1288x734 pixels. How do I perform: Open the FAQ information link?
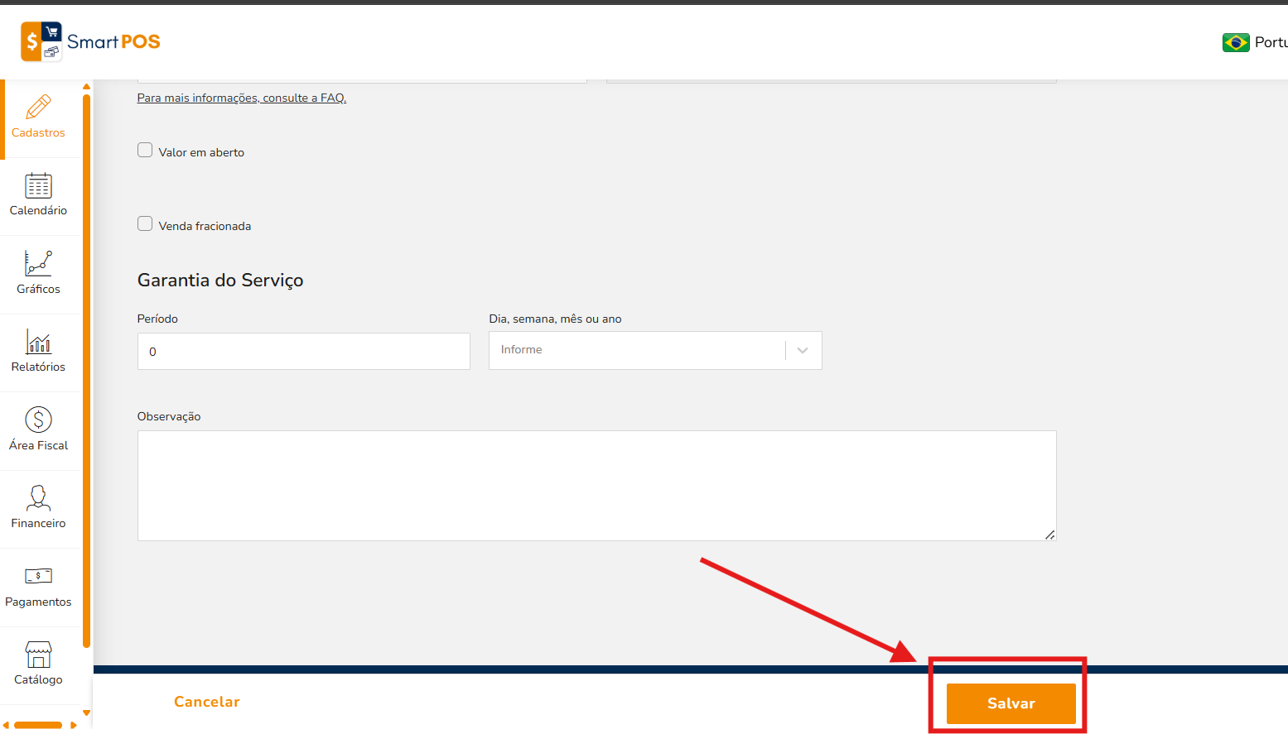pyautogui.click(x=242, y=98)
